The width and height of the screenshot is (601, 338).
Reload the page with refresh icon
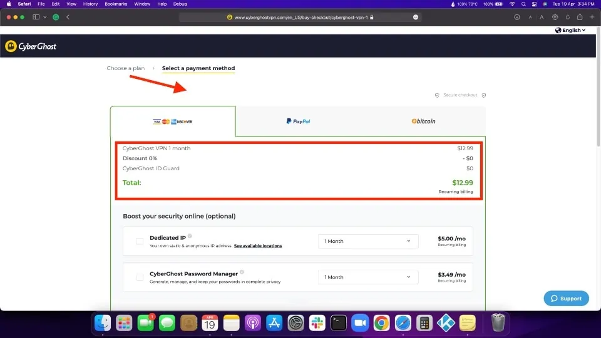click(x=568, y=18)
